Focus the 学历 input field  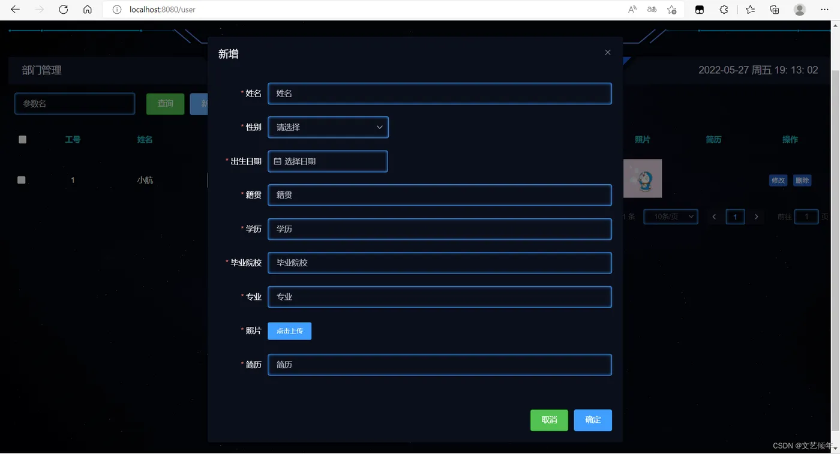(x=440, y=229)
